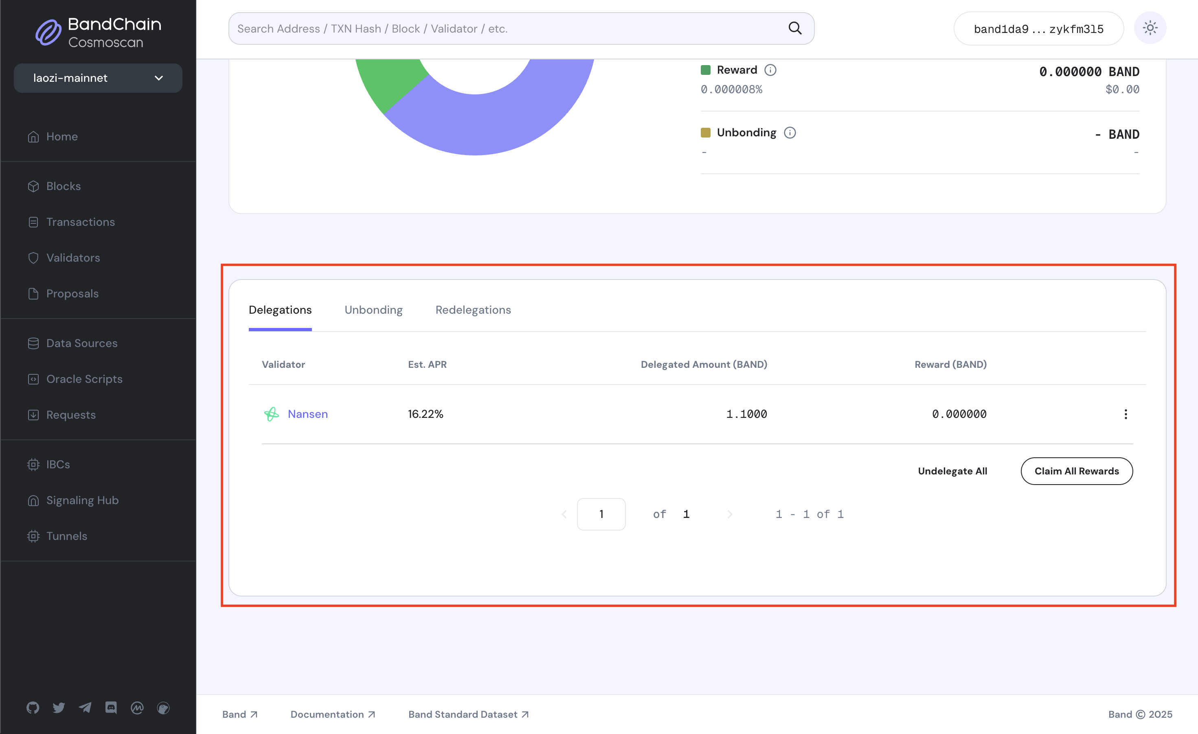Toggle the light/dark theme switch
This screenshot has width=1198, height=734.
(x=1150, y=28)
